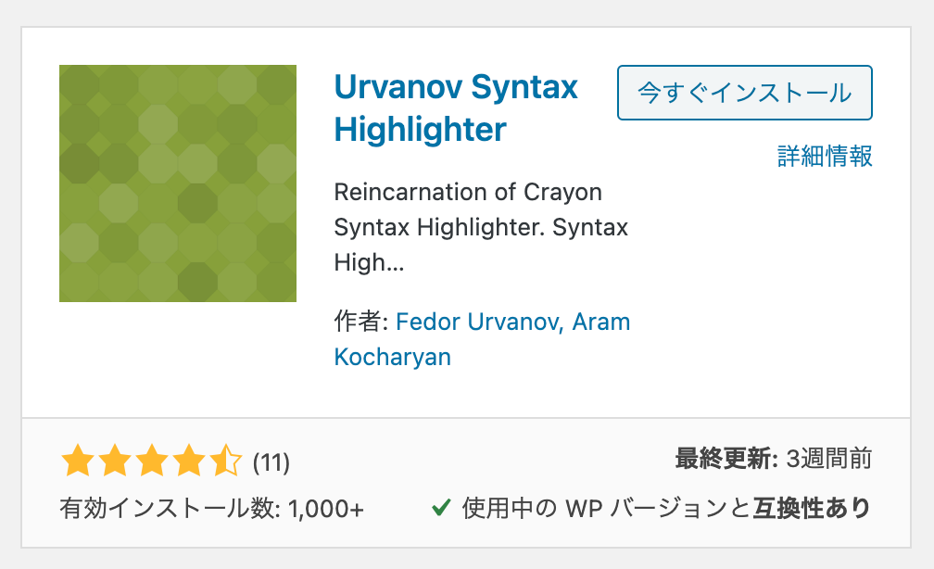Click the 1,000+ install count
The height and width of the screenshot is (569, 934).
tap(326, 510)
